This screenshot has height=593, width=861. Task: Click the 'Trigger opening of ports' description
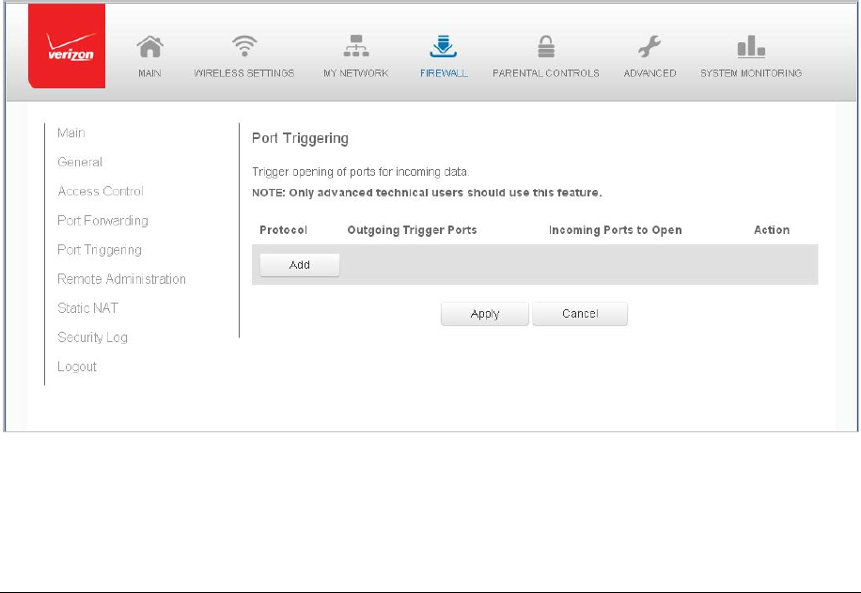(360, 172)
